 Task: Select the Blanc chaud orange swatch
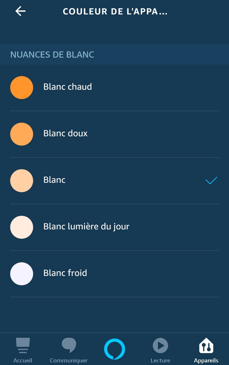[x=21, y=88]
